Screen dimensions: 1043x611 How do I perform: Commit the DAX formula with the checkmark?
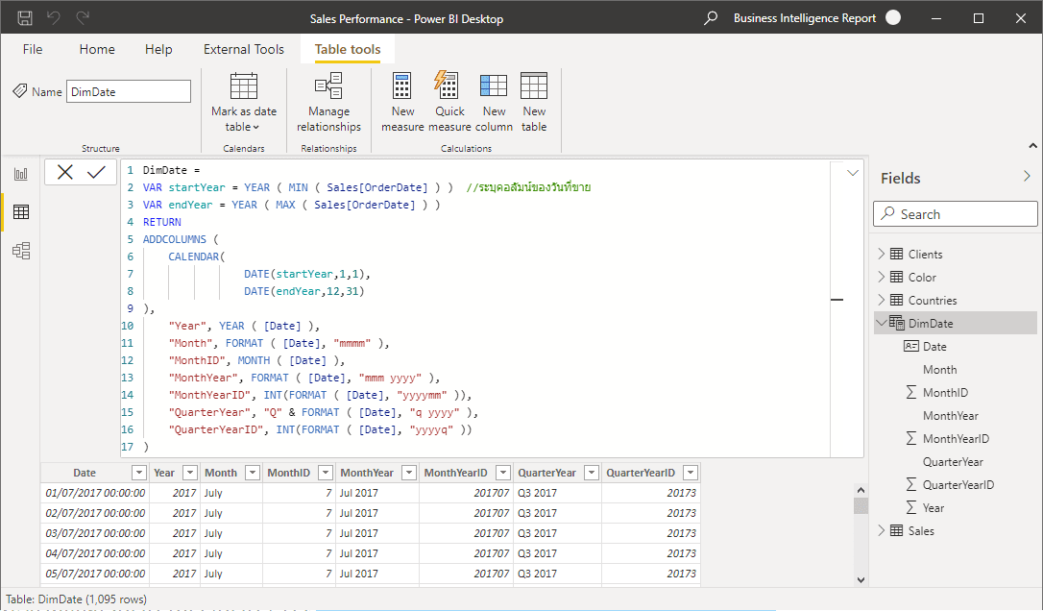(95, 171)
